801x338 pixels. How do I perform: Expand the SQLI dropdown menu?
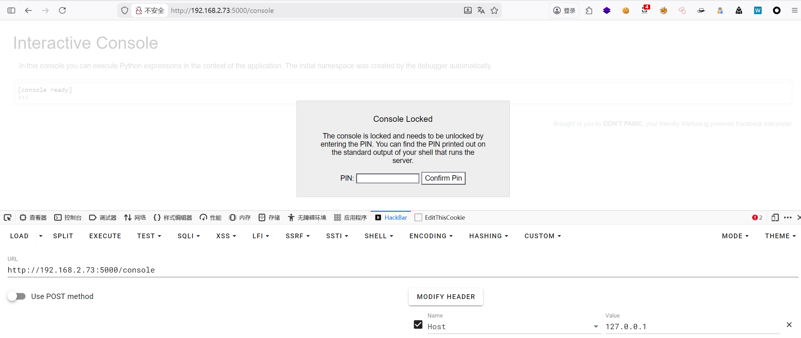click(189, 236)
